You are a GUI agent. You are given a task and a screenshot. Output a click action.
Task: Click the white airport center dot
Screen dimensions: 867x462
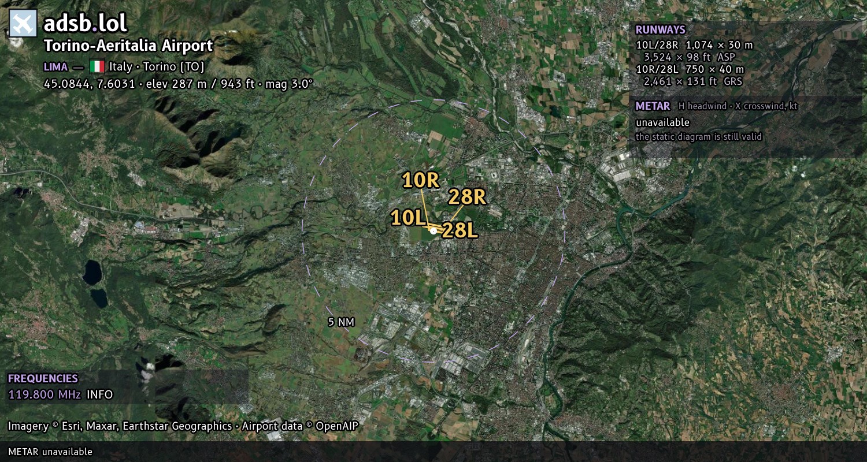[433, 230]
